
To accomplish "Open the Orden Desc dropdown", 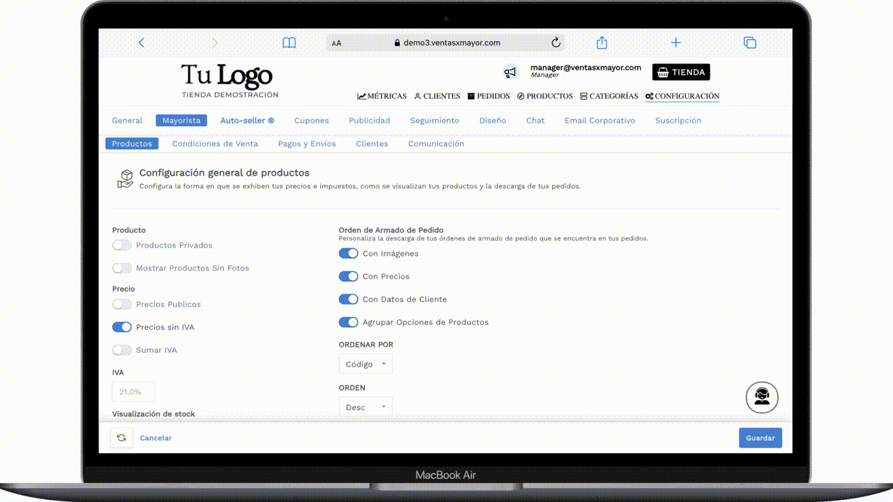I will (366, 406).
